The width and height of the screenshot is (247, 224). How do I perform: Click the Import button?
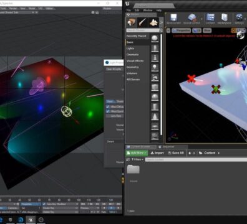(157, 153)
